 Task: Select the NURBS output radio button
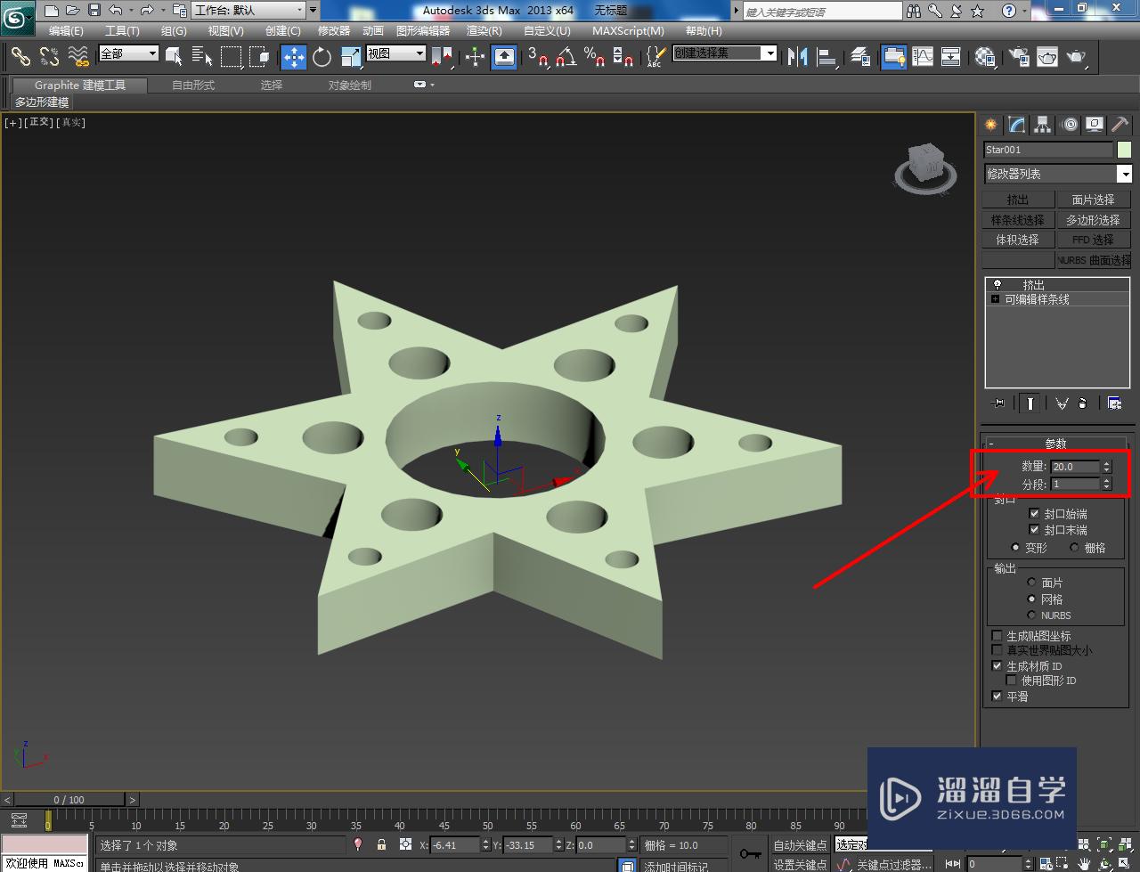click(x=1031, y=615)
